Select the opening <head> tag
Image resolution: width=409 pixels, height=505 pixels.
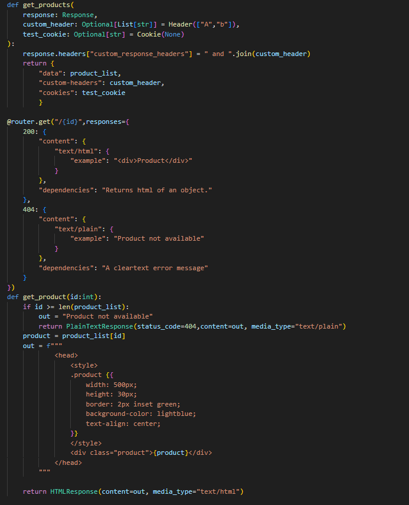point(66,355)
